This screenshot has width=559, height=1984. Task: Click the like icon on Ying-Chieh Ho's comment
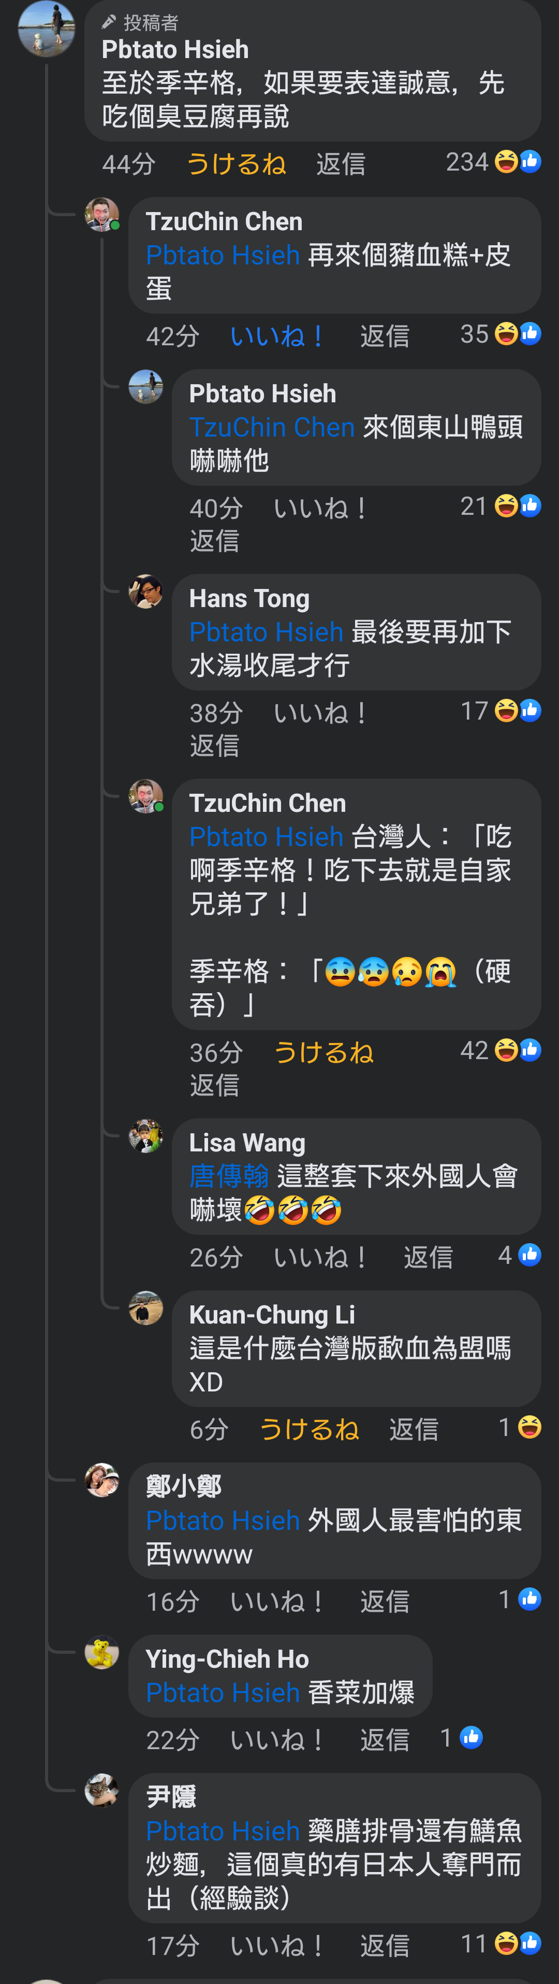click(x=472, y=1738)
